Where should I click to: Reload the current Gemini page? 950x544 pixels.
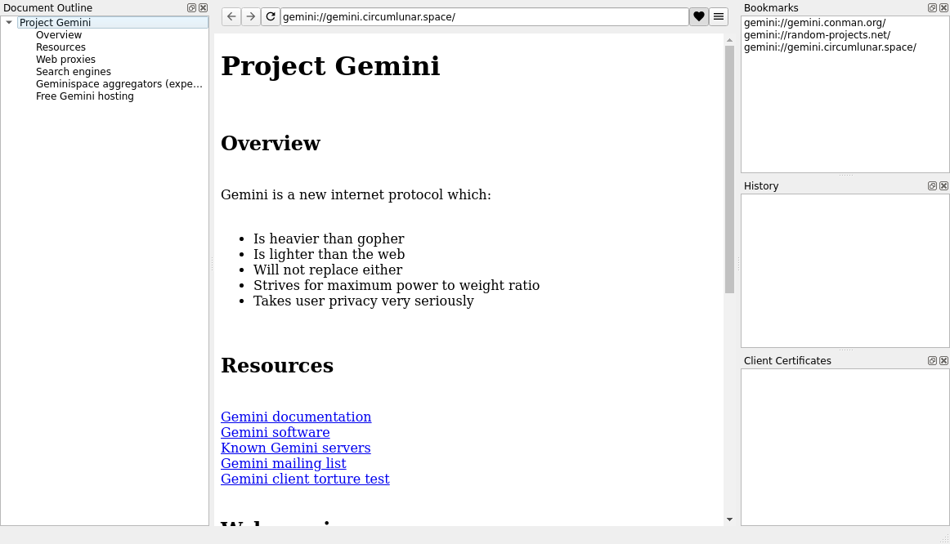point(271,16)
